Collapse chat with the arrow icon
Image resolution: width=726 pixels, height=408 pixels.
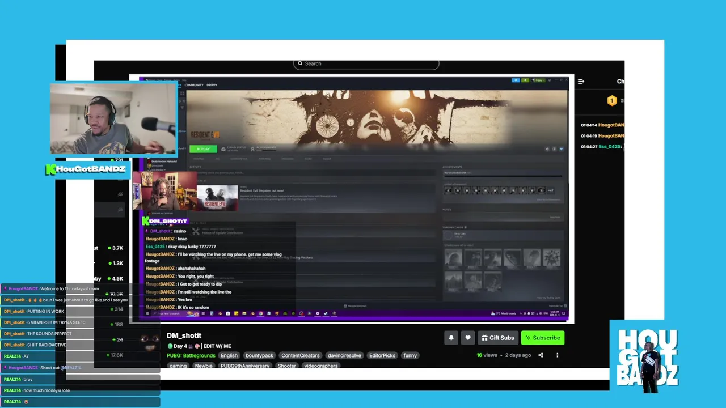coord(581,82)
